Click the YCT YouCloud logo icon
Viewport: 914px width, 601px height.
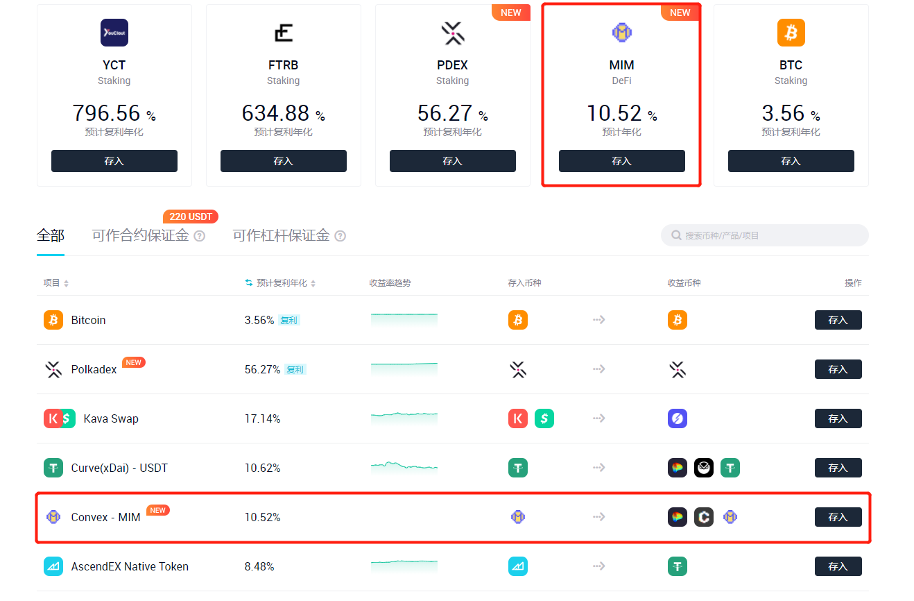click(114, 33)
